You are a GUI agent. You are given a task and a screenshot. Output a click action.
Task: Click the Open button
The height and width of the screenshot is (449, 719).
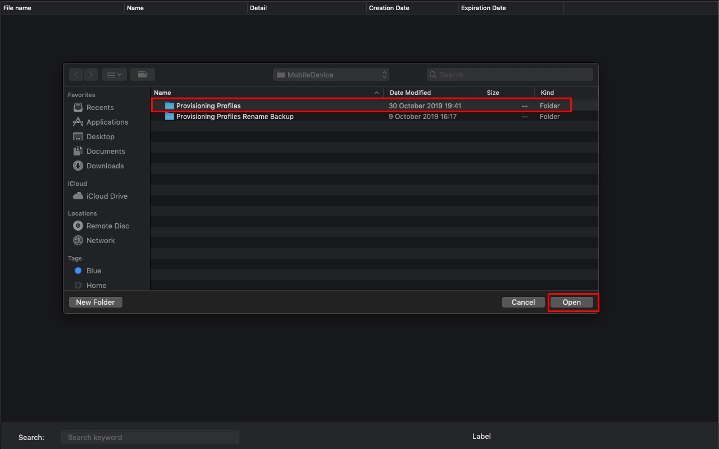point(572,302)
